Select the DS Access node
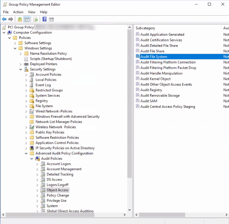This screenshot has height=224, width=229. 54,179
